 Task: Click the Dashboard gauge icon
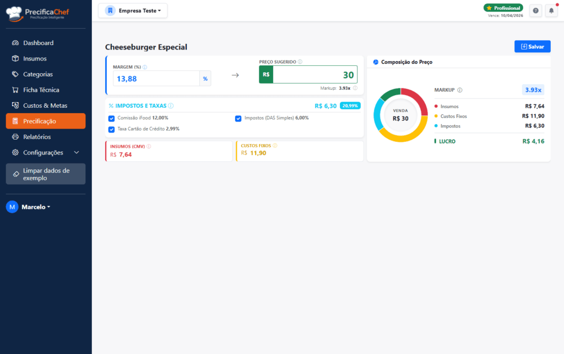(15, 43)
